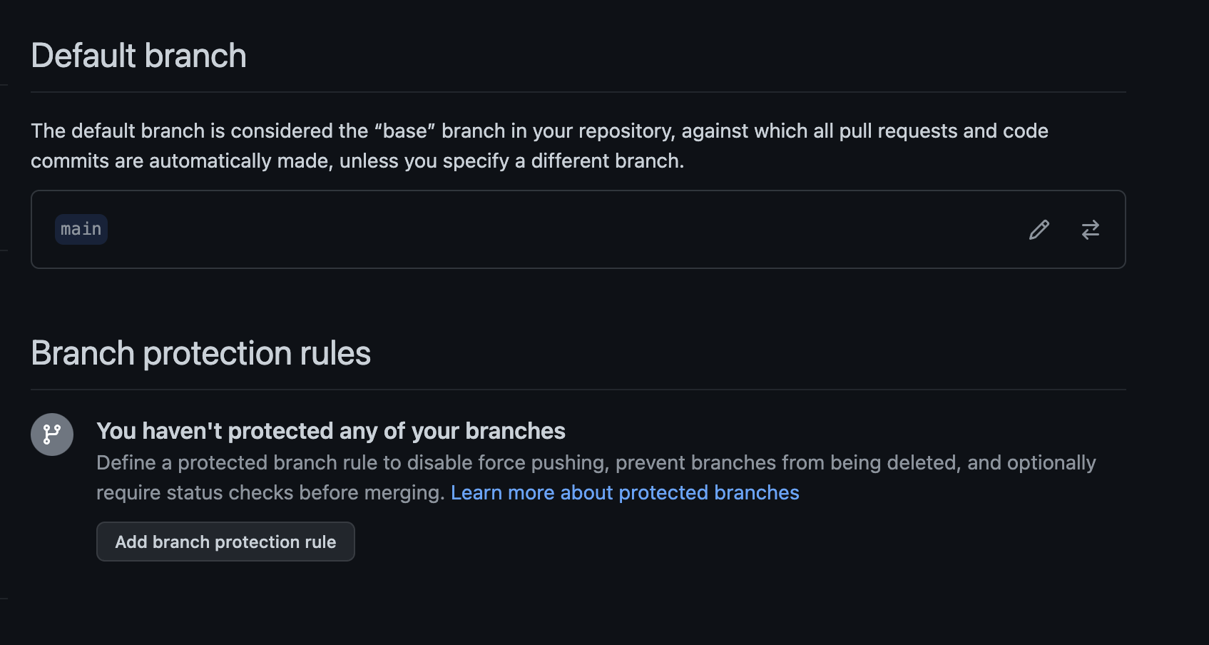The width and height of the screenshot is (1209, 645).
Task: Rename the main branch using the pencil icon
Action: [1039, 230]
